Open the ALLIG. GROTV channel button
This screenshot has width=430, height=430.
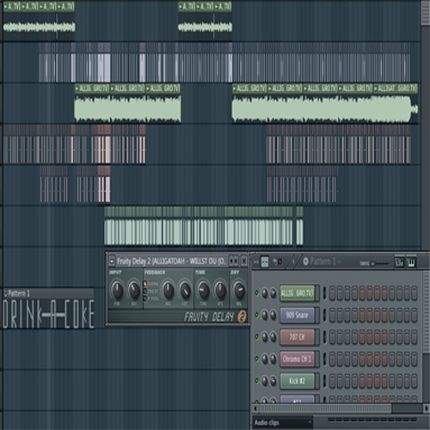pyautogui.click(x=298, y=293)
